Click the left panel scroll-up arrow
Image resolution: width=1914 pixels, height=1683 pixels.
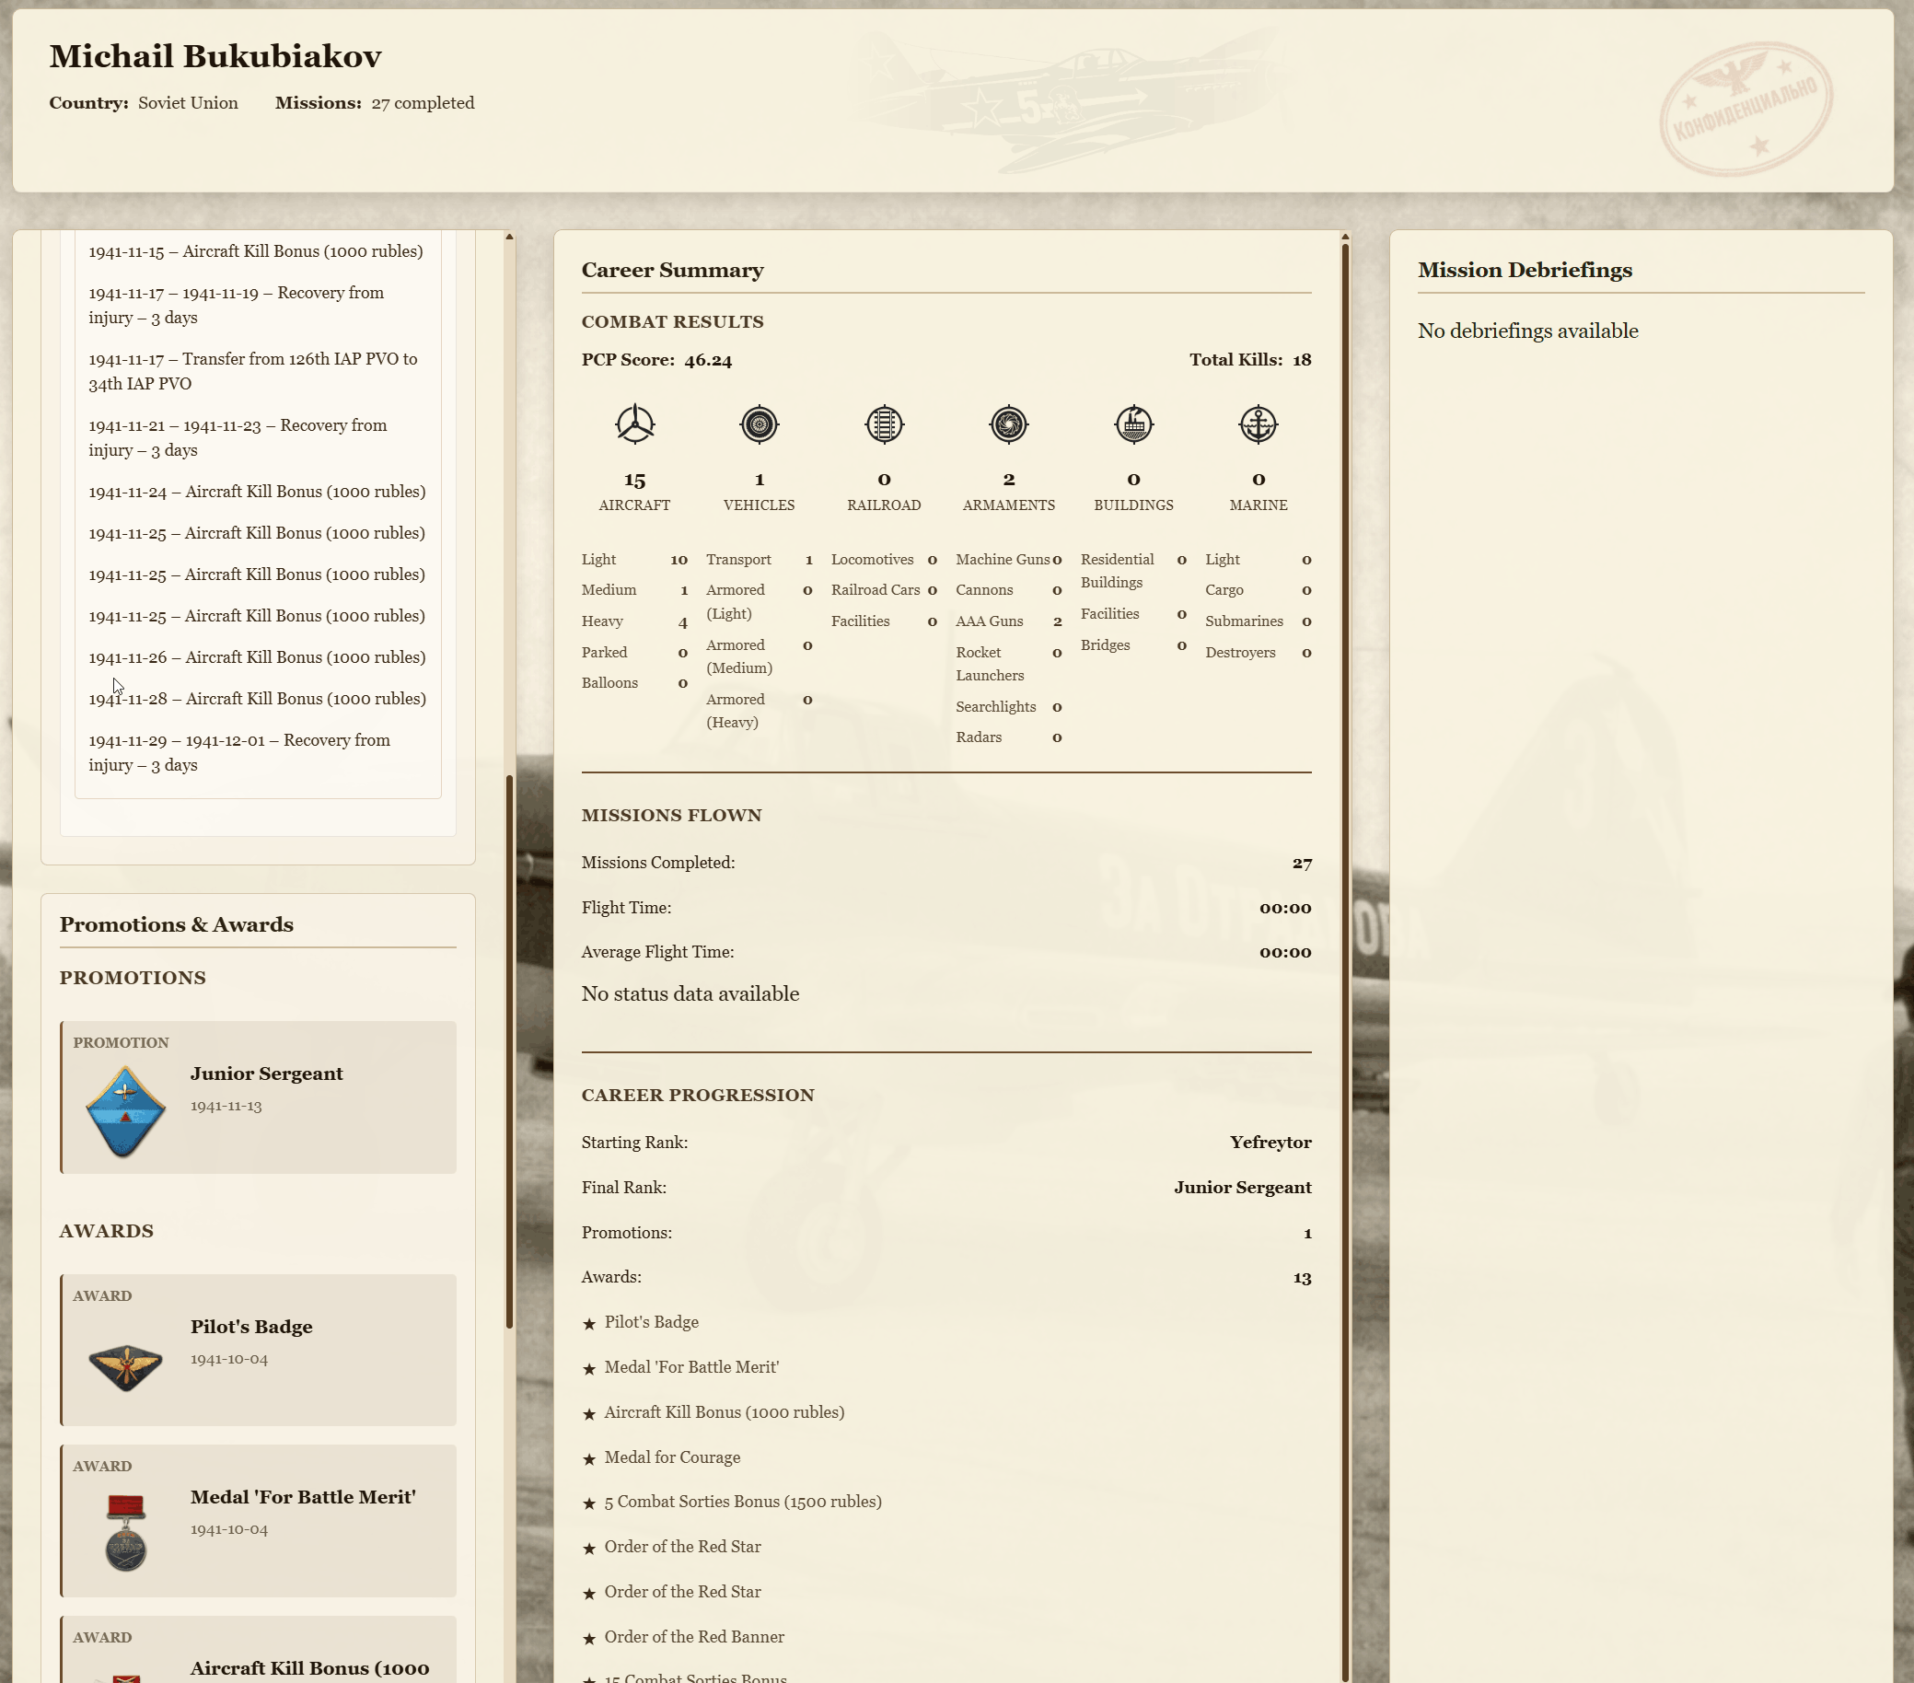pos(509,237)
